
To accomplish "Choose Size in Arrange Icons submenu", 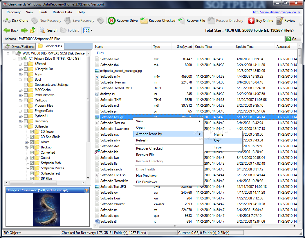I will pos(223,141).
